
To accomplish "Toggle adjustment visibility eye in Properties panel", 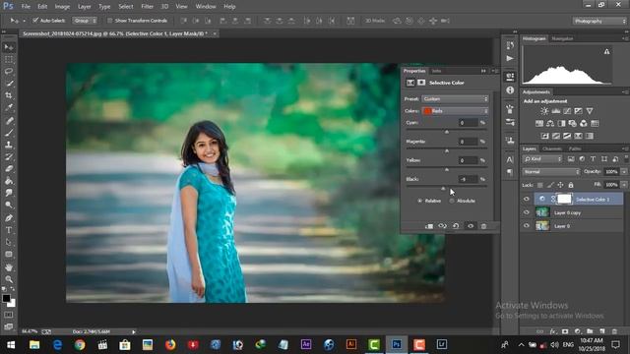I will (x=471, y=226).
